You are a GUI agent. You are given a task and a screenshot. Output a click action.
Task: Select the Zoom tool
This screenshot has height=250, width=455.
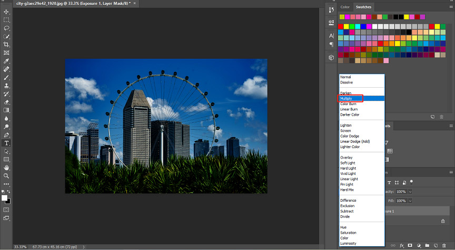(x=6, y=176)
